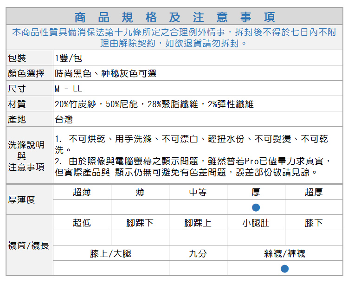
Task: Click the blue dot under 厚
Action: [256, 207]
